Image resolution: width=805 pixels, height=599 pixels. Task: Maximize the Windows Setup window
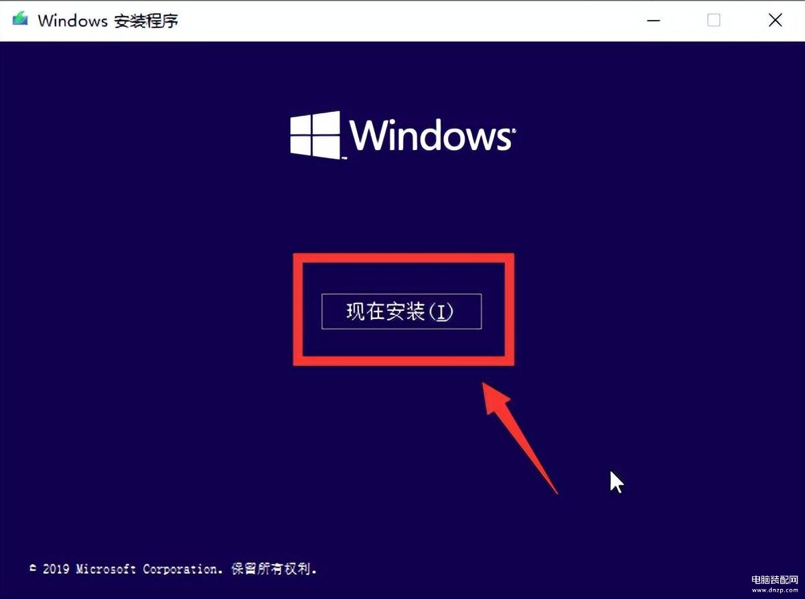point(714,20)
